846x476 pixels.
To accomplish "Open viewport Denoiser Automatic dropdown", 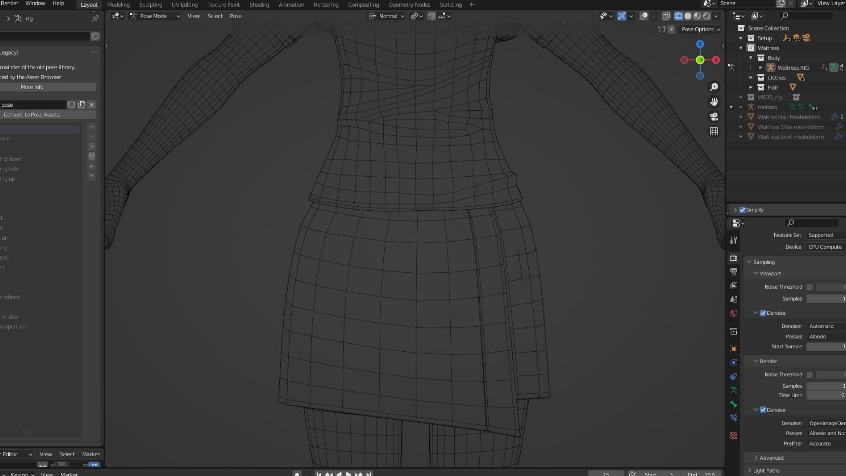I will (826, 327).
